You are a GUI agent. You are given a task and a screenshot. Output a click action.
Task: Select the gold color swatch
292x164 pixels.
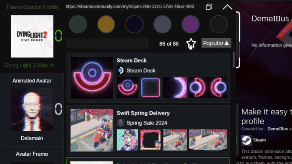coord(106,24)
